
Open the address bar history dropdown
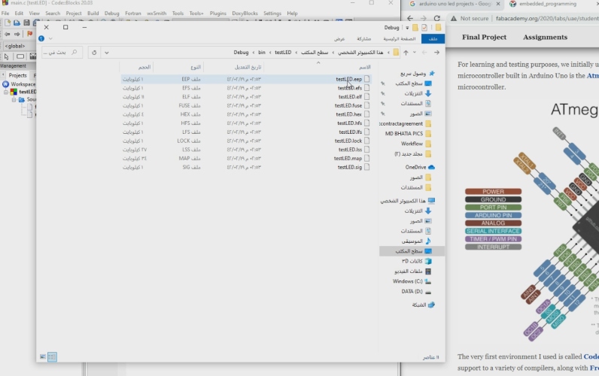tap(107, 53)
